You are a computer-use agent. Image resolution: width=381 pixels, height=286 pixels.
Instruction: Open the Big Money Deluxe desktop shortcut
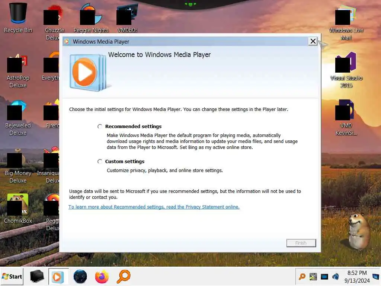tap(18, 166)
